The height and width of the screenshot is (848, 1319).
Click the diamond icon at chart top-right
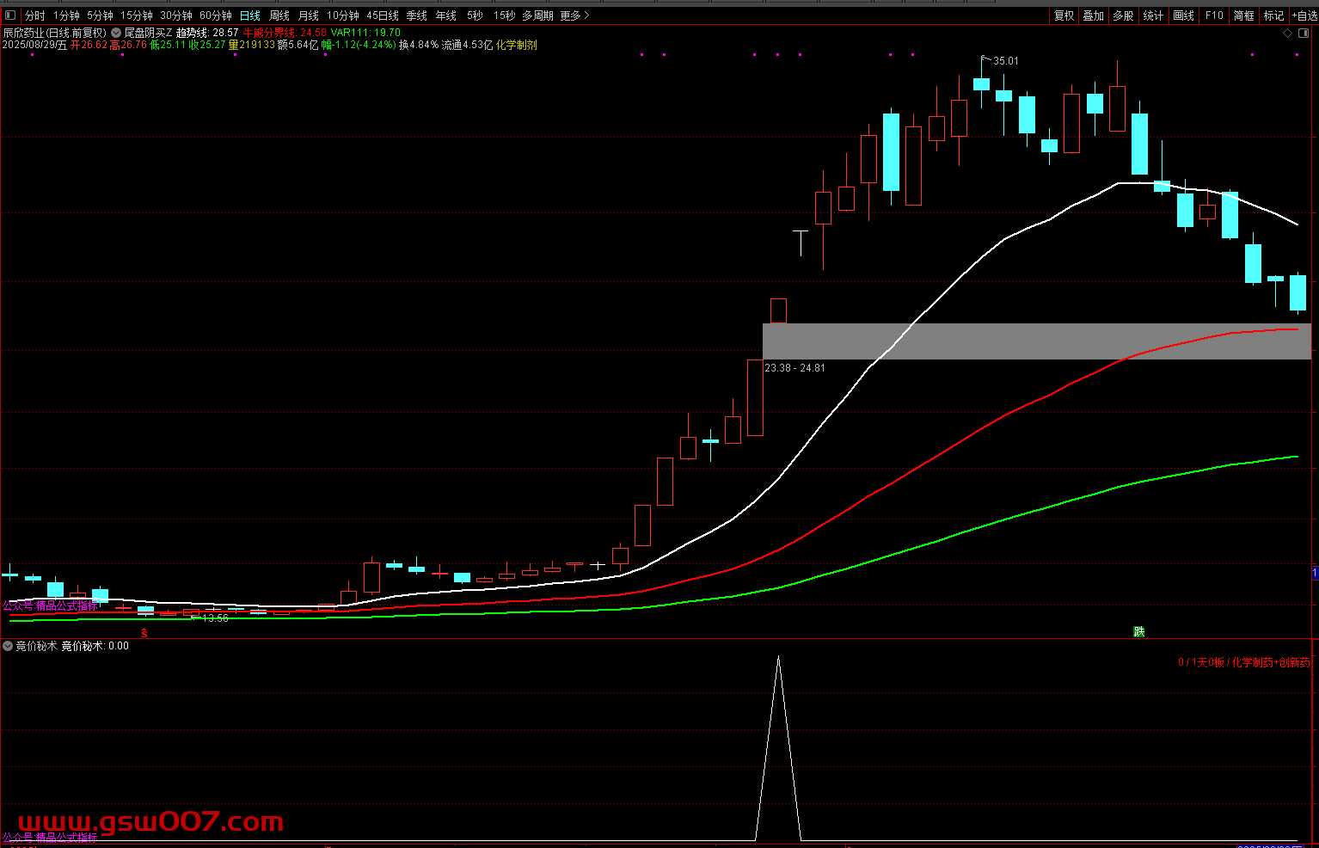[1287, 33]
